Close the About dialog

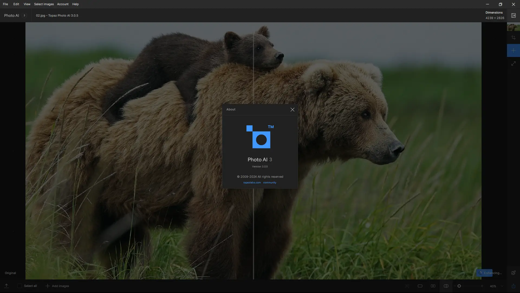tap(292, 110)
